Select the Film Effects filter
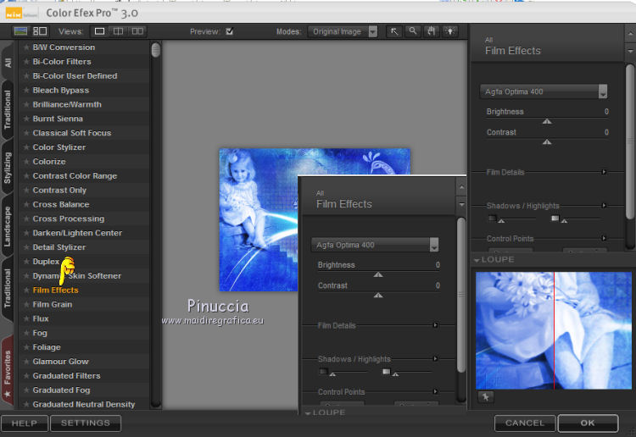Screen dimensions: 636x437 click(x=55, y=290)
